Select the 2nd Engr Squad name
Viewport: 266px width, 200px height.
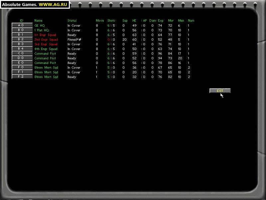pos(46,40)
